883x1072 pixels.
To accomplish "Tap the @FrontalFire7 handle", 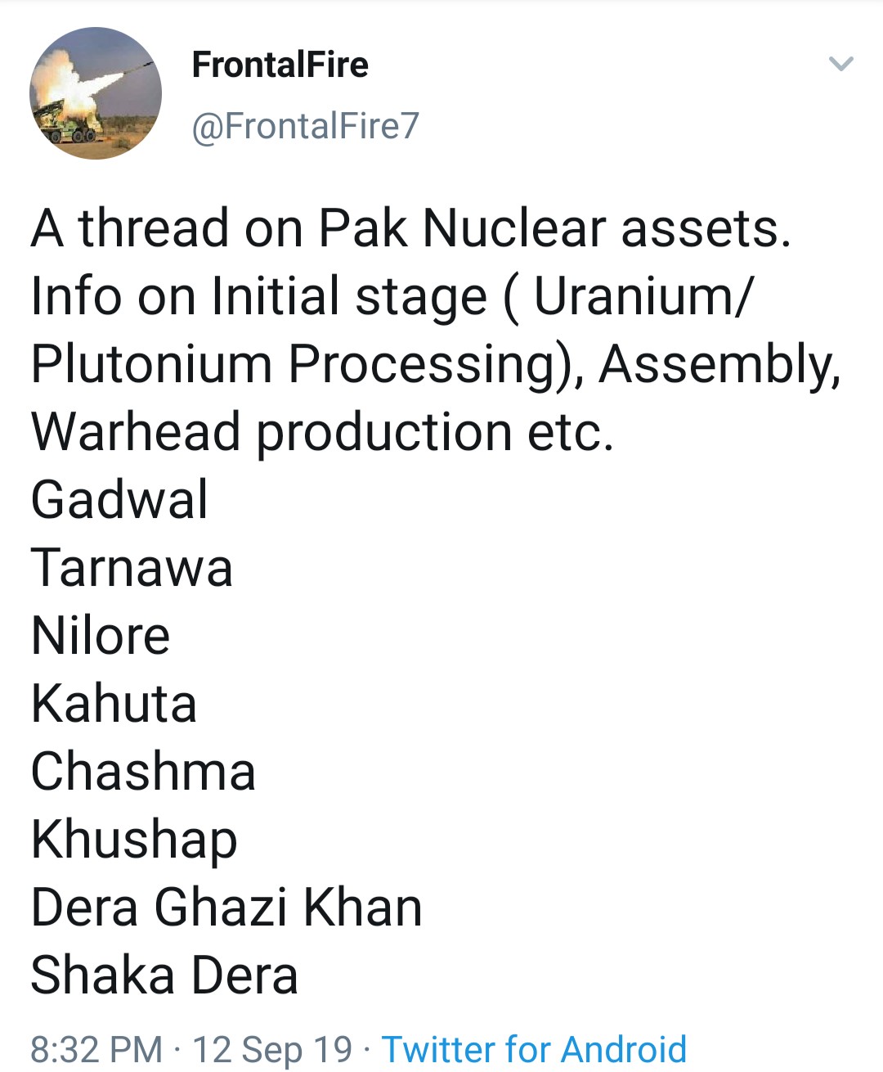I will (306, 126).
